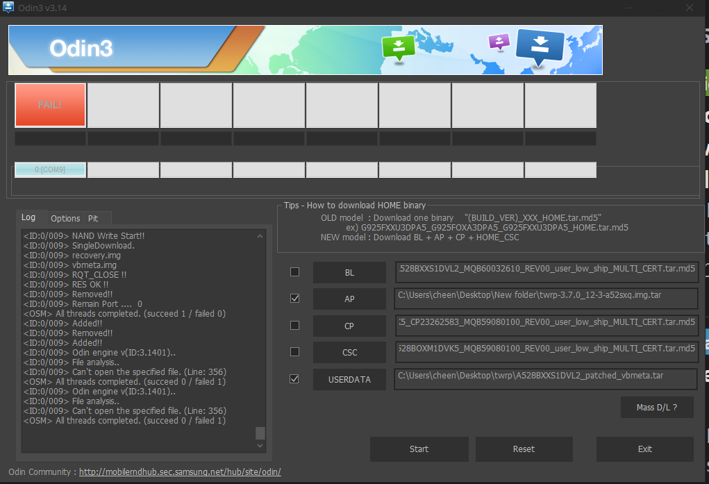The height and width of the screenshot is (484, 709).
Task: Click log line "SingleDownload."
Action: pyautogui.click(x=79, y=246)
